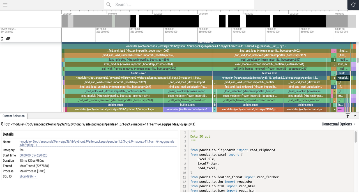Click the purple module slice in bottom row
Viewport: 359px width, 194px height.
[188, 109]
